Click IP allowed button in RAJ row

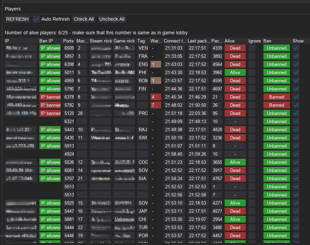click(x=50, y=129)
